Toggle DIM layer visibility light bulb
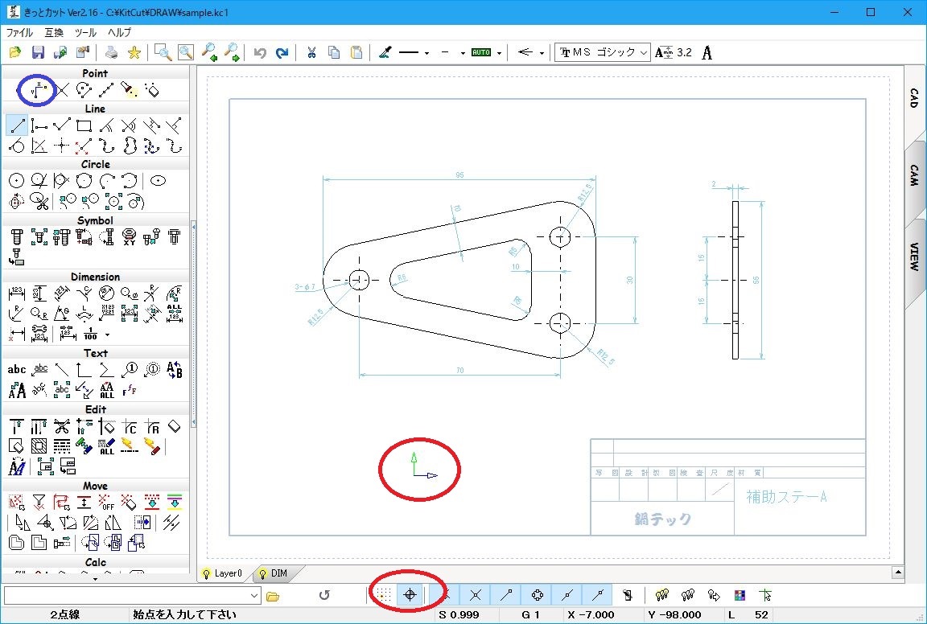 (263, 573)
